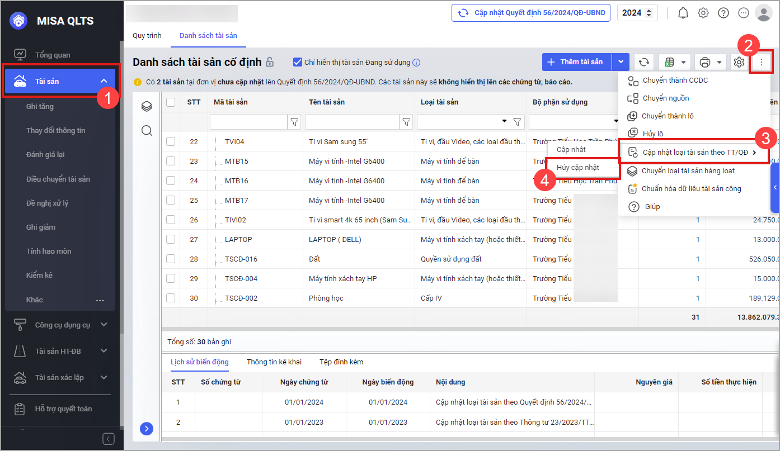This screenshot has height=451, width=780.
Task: Collapse the Tài sản sidebar menu
Action: (x=104, y=81)
